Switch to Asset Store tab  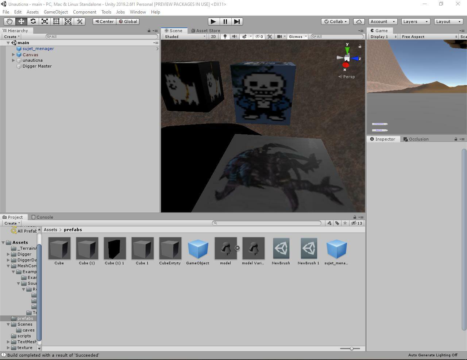(206, 31)
